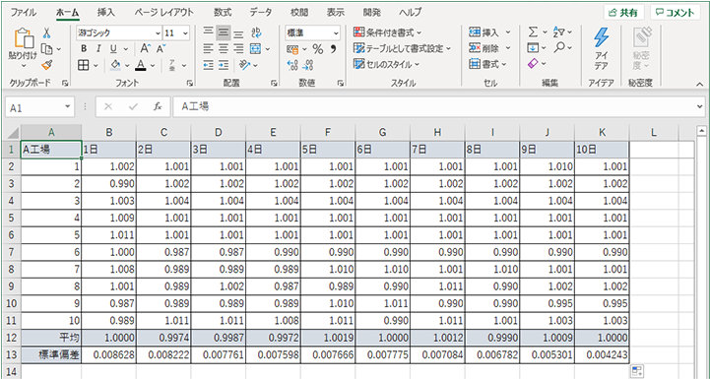Toggle bold formatting
Viewport: 710px width, 379px height.
click(84, 49)
